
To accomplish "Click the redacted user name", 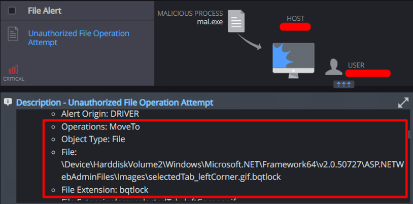I will click(367, 74).
